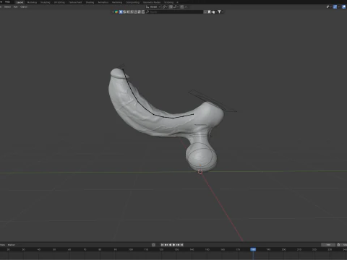Jump to the timeline start frame
The image size is (347, 260).
coord(162,245)
